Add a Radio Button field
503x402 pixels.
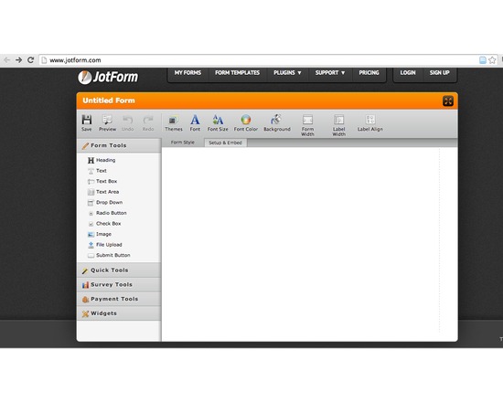(x=107, y=213)
